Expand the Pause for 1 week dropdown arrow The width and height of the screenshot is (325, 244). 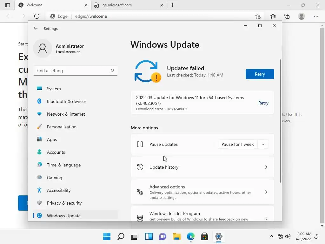coord(263,144)
